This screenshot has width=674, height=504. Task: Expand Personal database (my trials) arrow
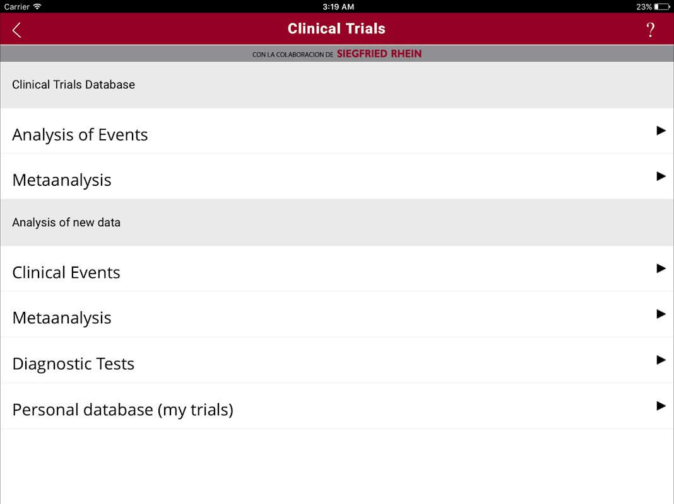tap(661, 406)
